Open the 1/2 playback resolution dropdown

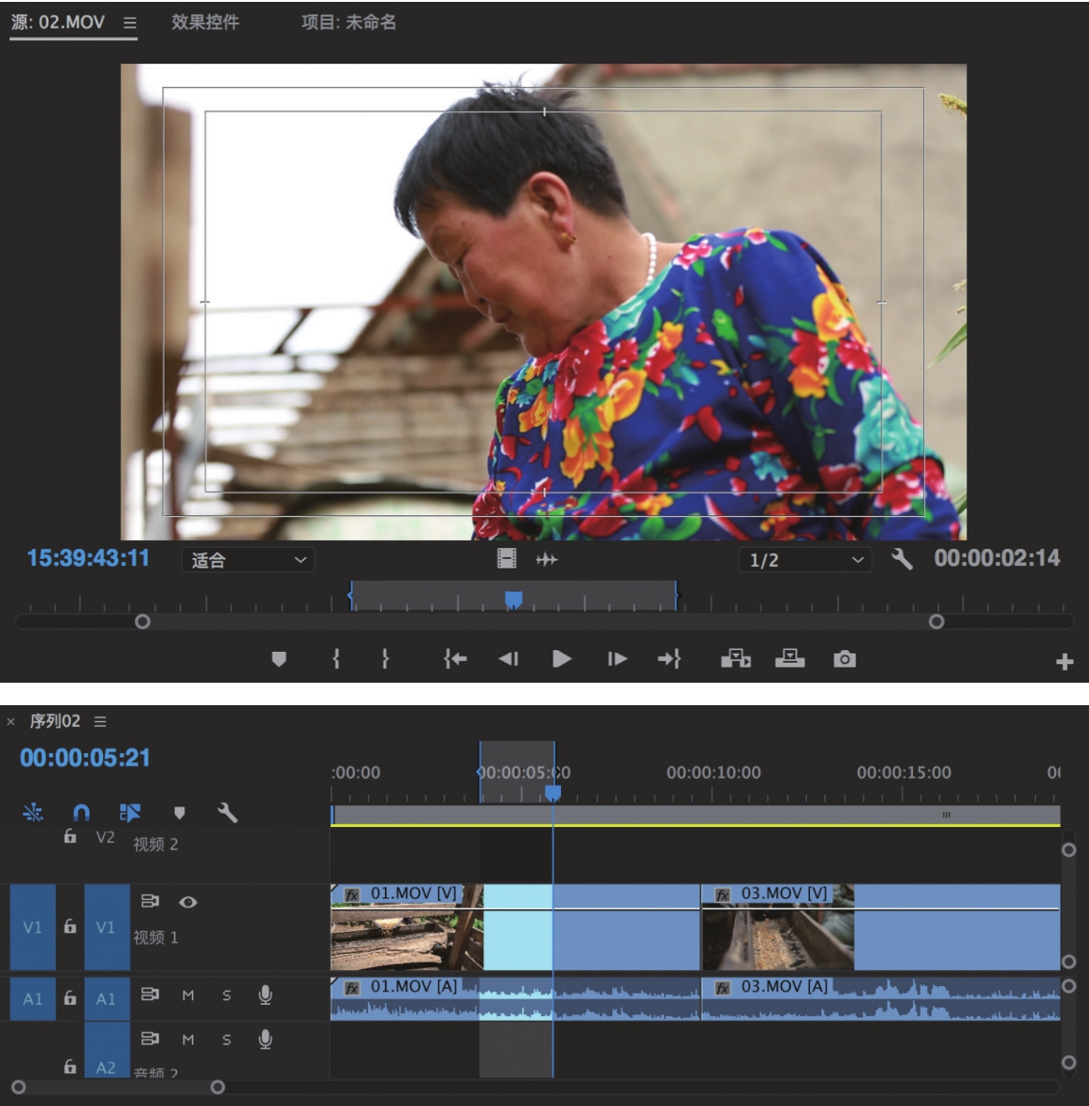[805, 560]
